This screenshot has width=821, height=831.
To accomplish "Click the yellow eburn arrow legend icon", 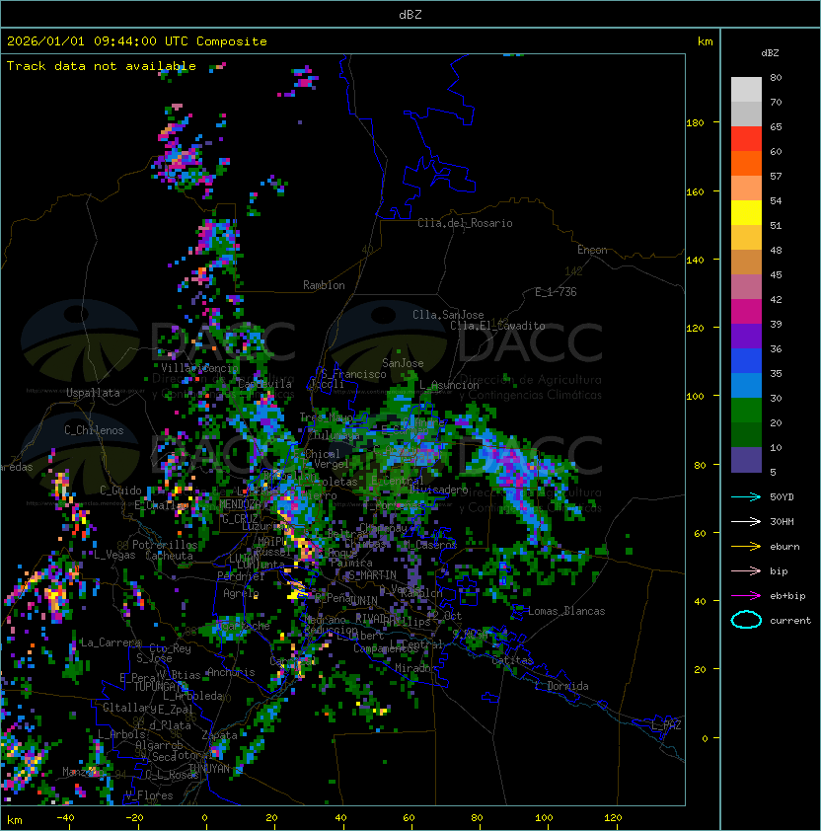I will 746,547.
